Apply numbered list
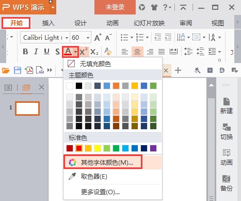Image resolution: width=241 pixels, height=201 pixels. click(140, 37)
